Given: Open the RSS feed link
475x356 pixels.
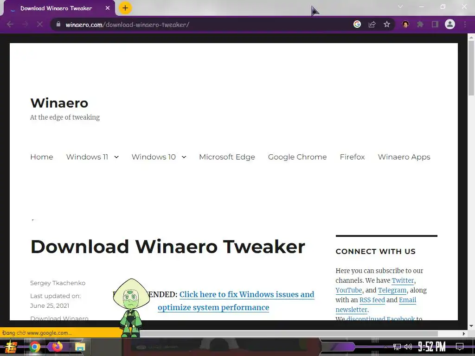Looking at the screenshot, I should point(372,300).
